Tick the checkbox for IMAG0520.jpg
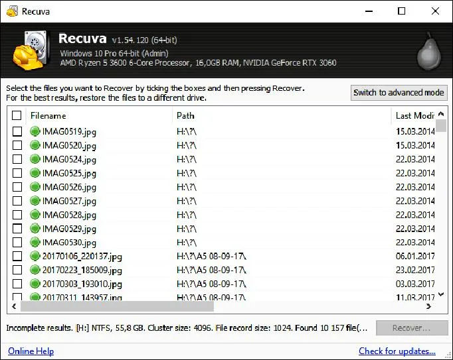 pos(17,145)
